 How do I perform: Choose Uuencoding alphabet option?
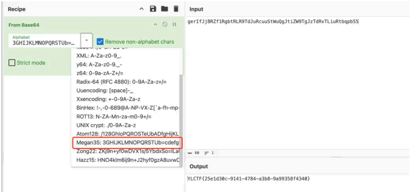point(125,91)
